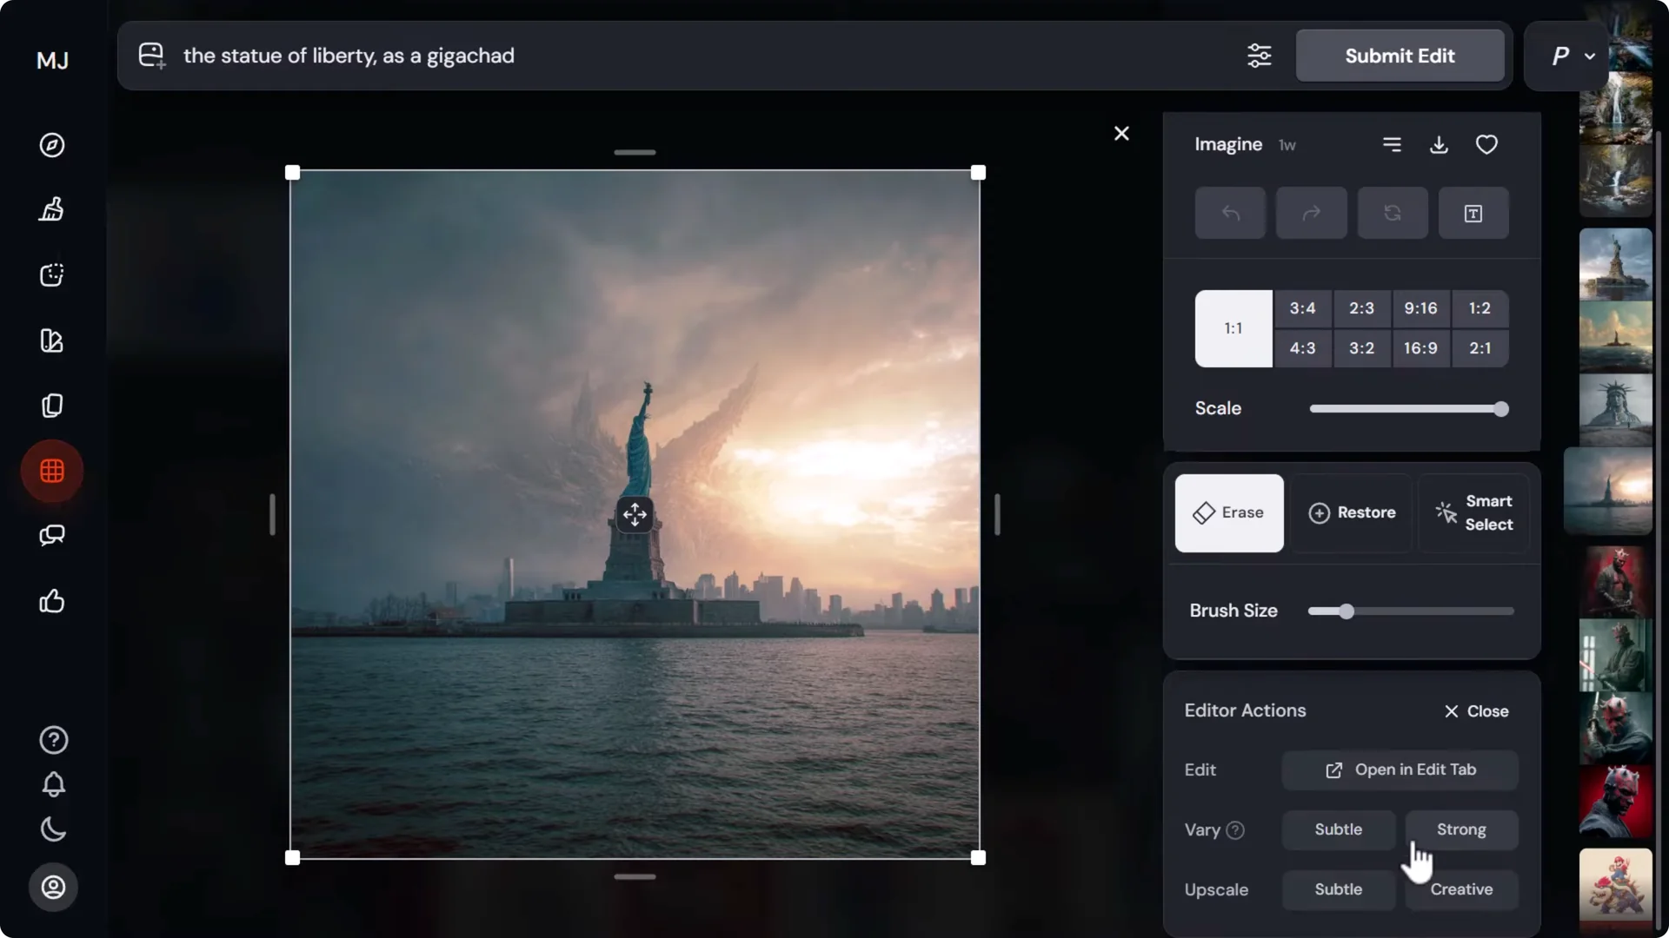Open the Explore compass in the sidebar

(x=52, y=145)
